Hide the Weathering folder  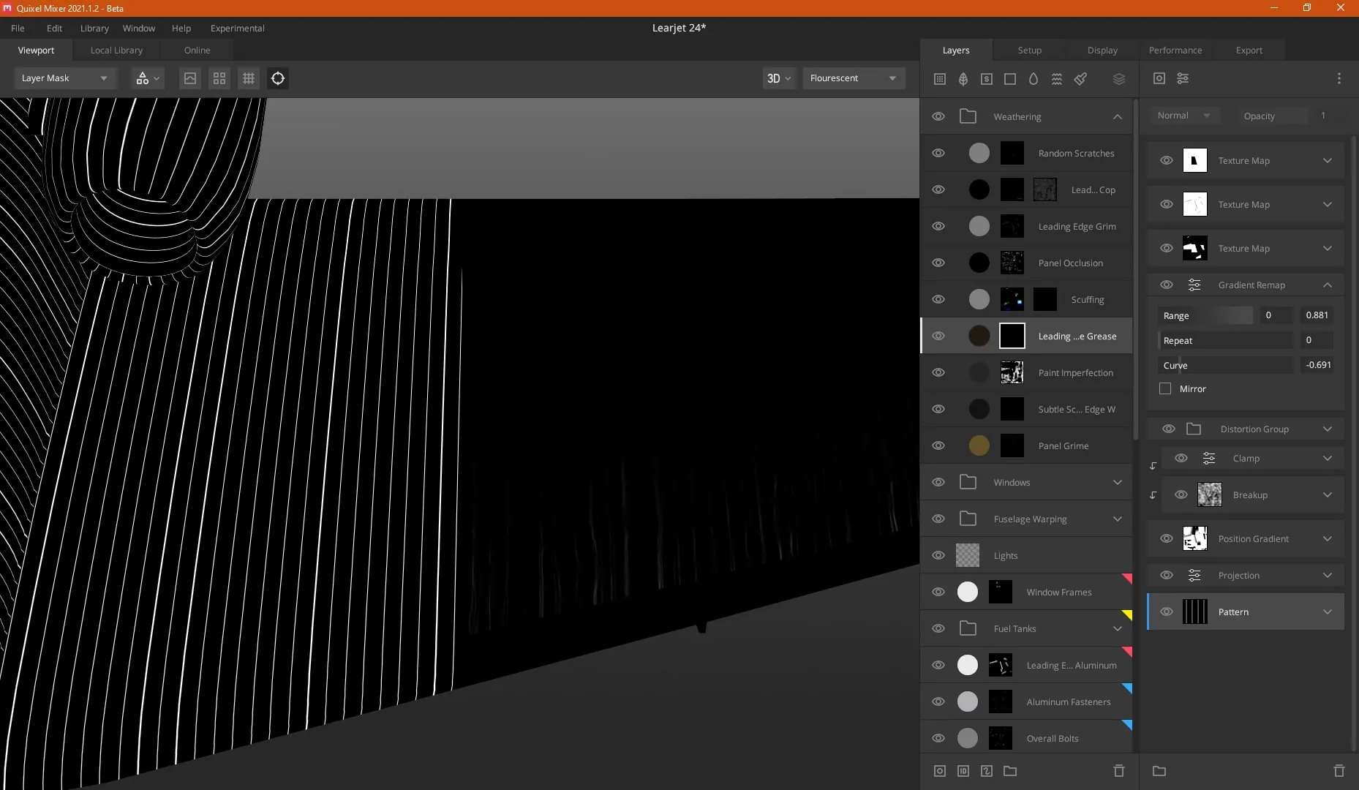[938, 116]
